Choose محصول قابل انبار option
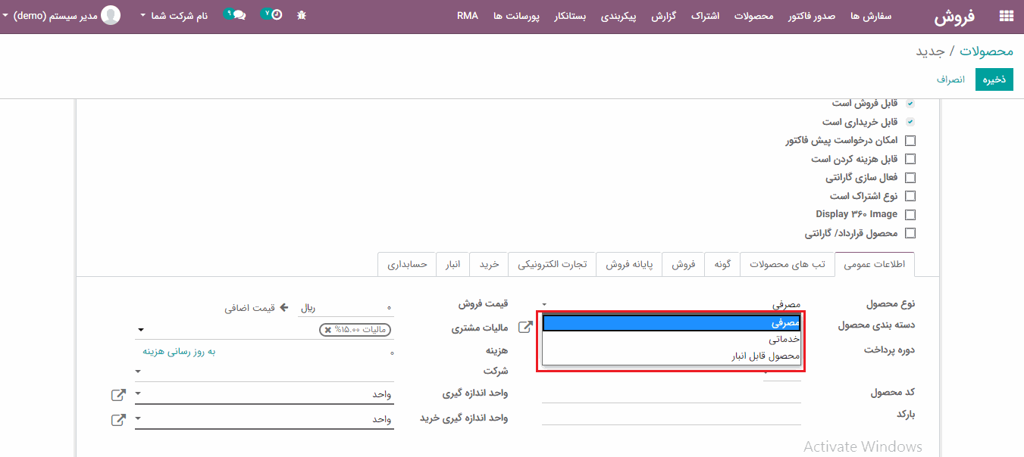Viewport: 1024px width, 457px height. point(766,356)
